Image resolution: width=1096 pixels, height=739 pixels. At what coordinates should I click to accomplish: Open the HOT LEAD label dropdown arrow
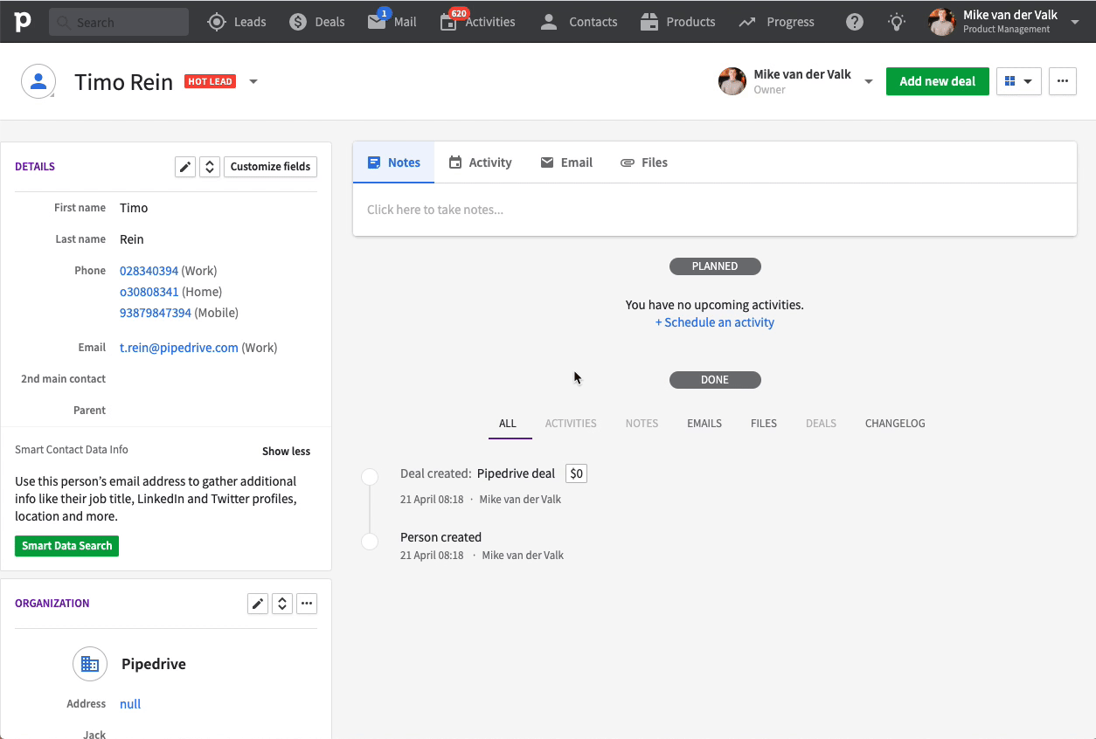coord(253,81)
